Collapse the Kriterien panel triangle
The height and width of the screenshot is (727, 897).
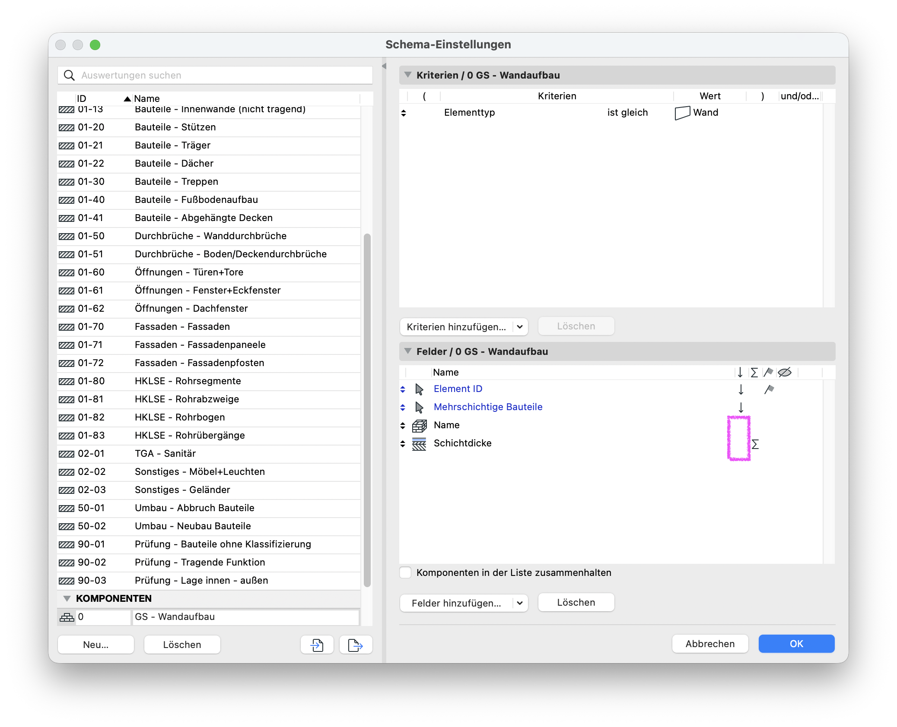tap(407, 75)
